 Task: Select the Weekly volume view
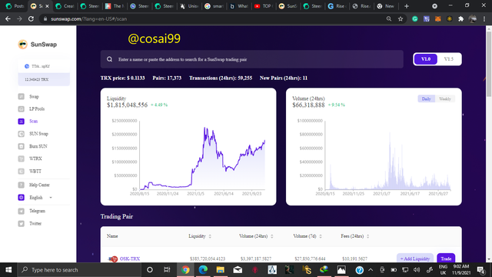pos(444,99)
